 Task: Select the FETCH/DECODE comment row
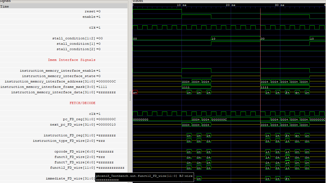(64, 103)
